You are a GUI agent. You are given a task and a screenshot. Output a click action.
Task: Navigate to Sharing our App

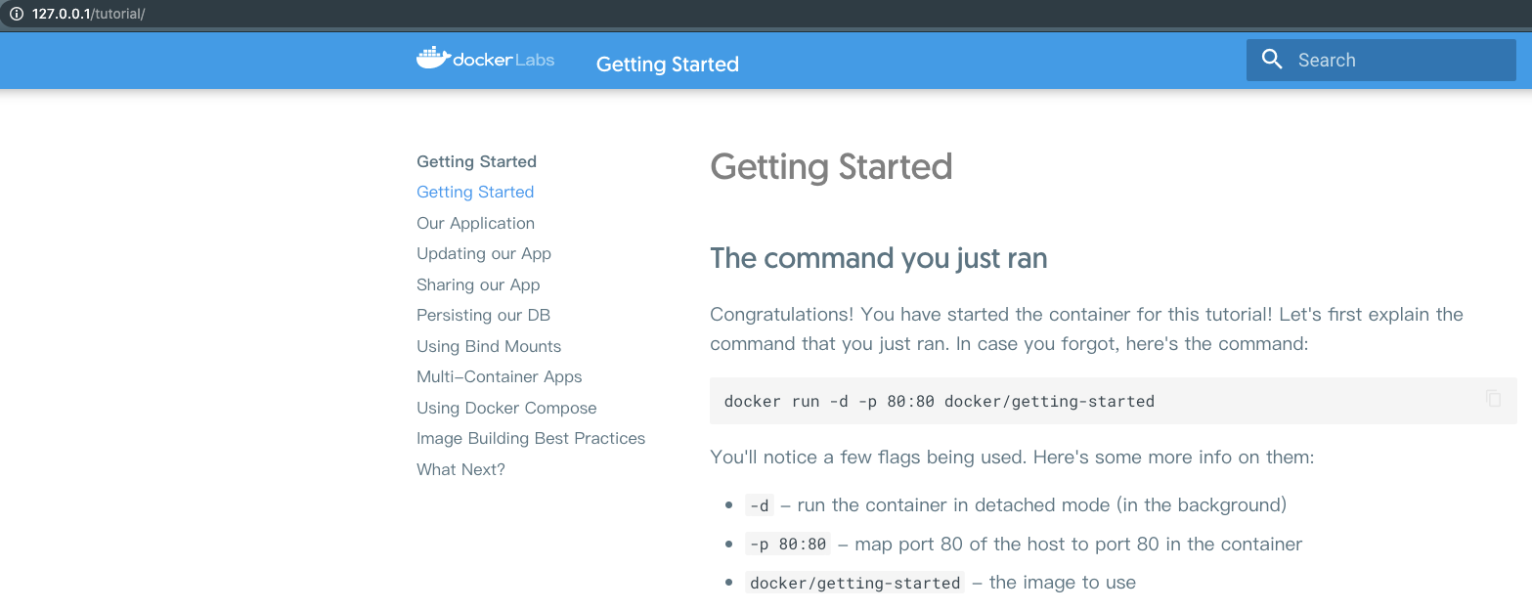[478, 284]
